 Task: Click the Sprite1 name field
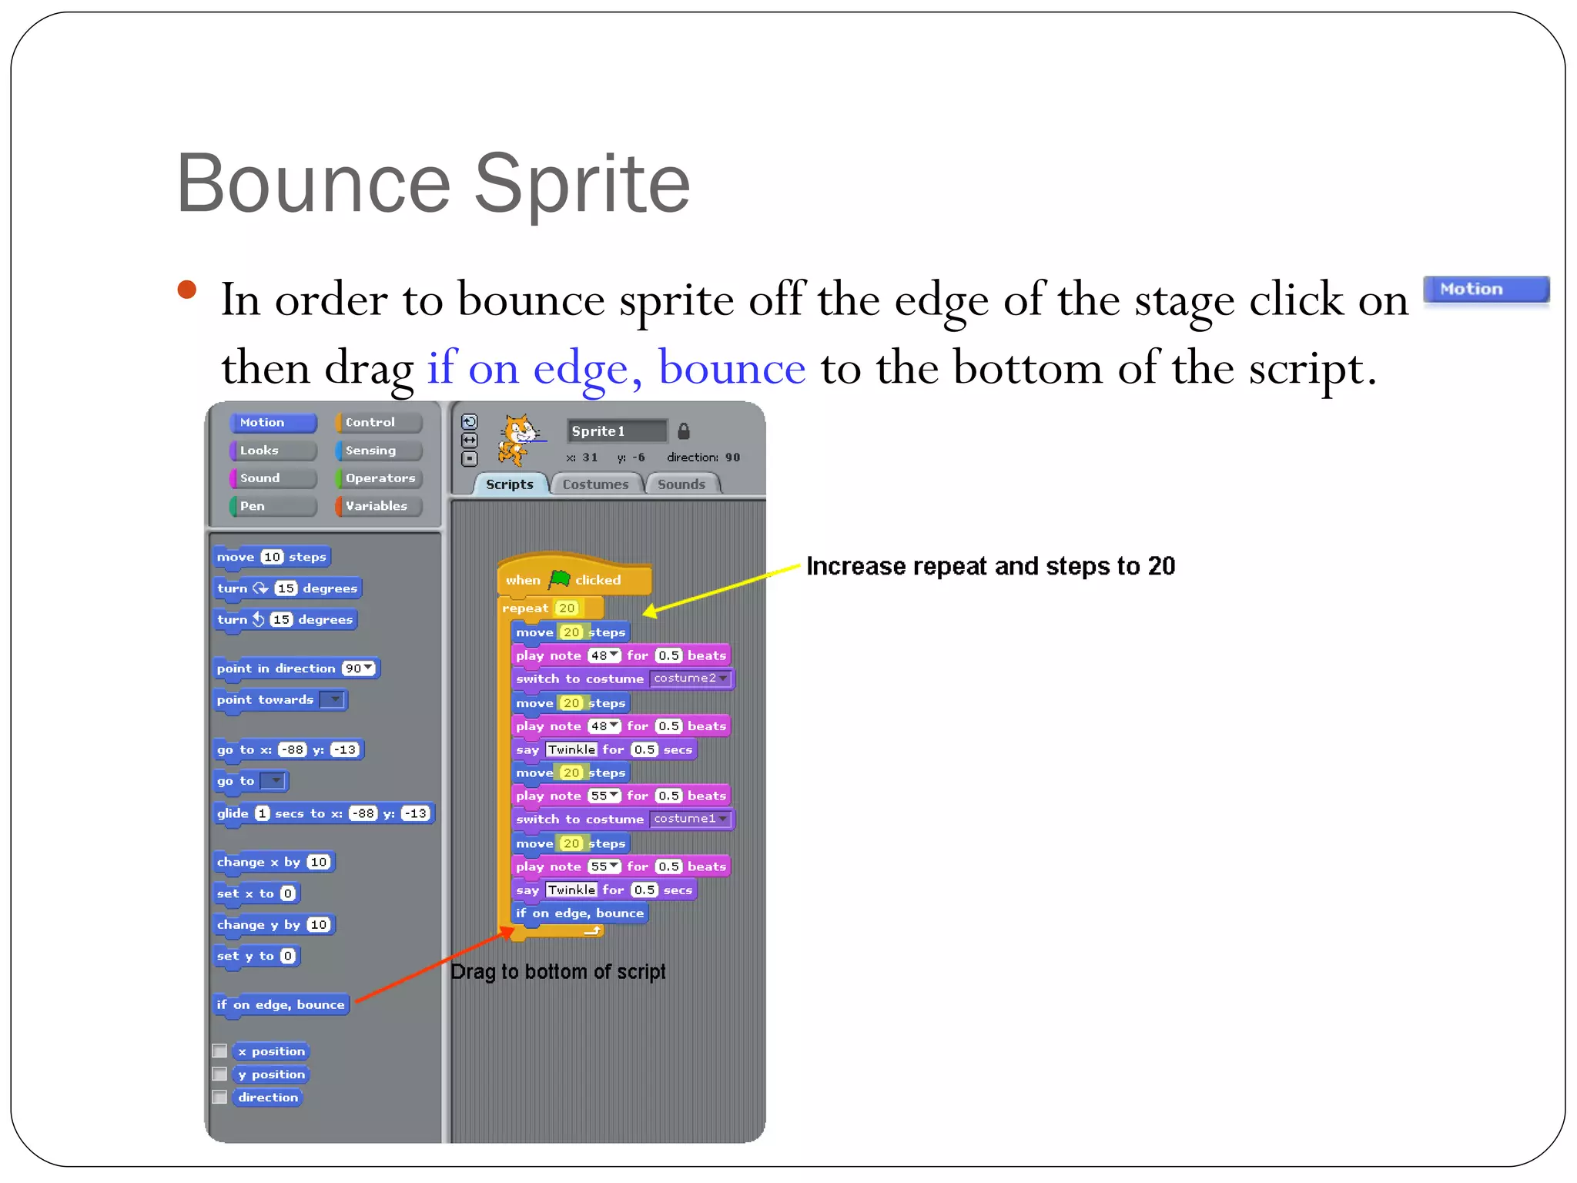pyautogui.click(x=616, y=431)
